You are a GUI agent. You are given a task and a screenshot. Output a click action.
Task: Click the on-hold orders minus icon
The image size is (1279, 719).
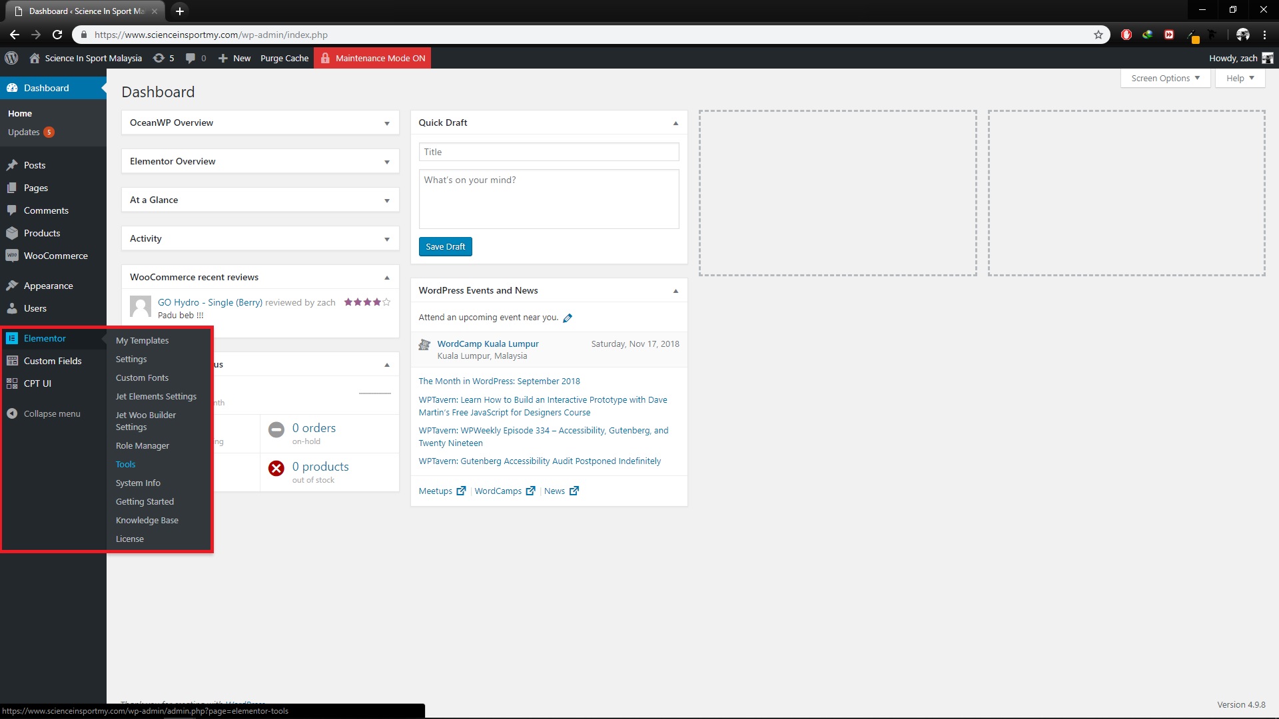click(276, 430)
